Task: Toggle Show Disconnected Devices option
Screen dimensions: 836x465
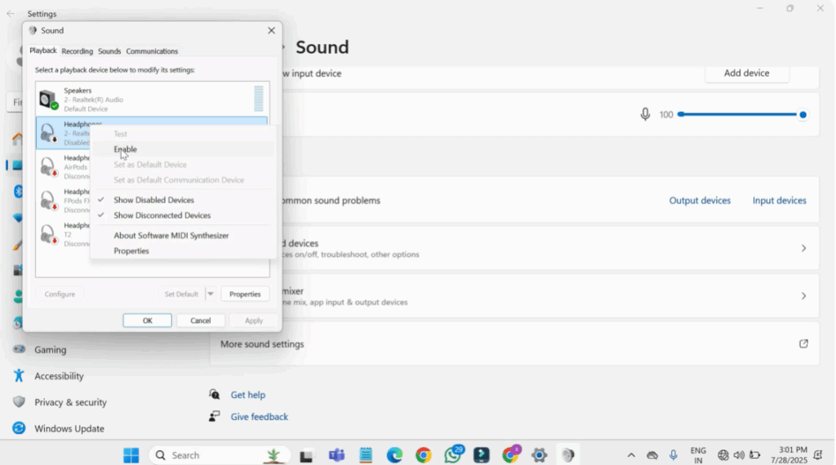Action: [162, 215]
